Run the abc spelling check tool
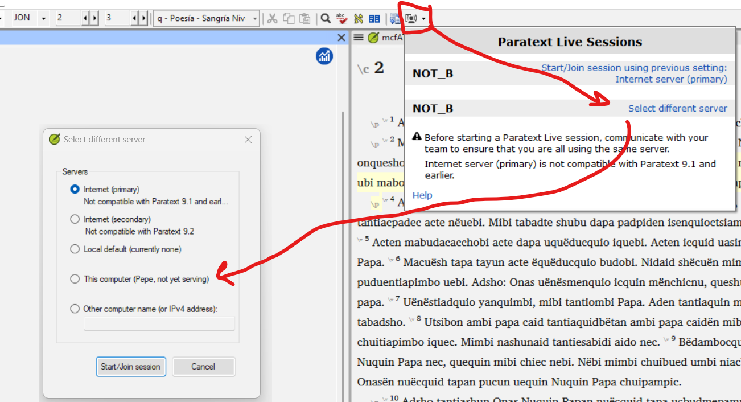This screenshot has height=402, width=741. coord(341,18)
